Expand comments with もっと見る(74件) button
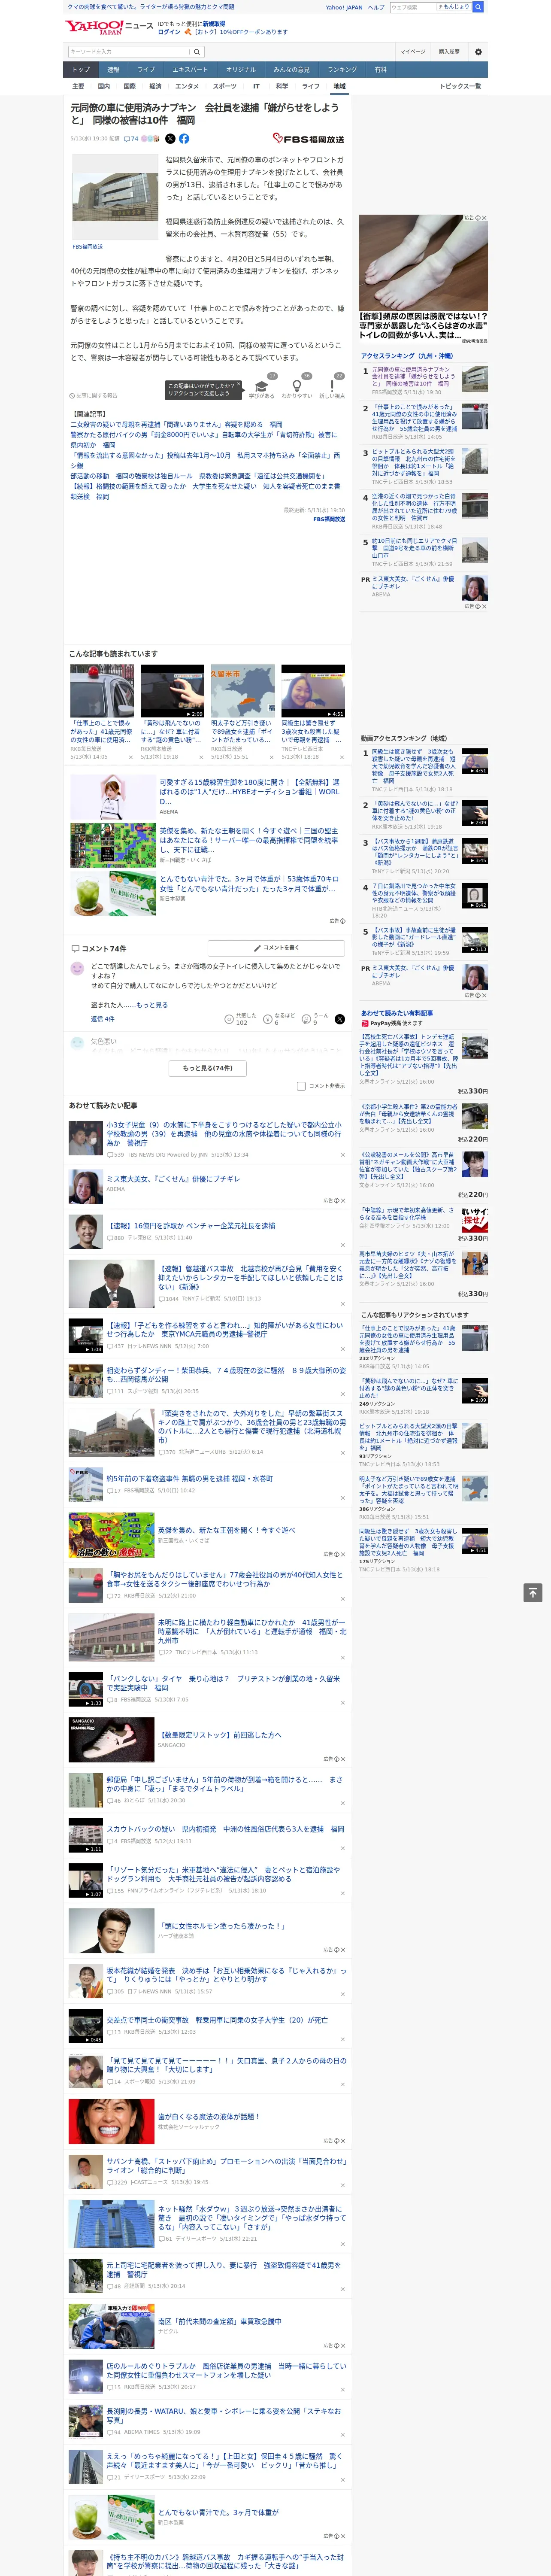 coord(208,1068)
